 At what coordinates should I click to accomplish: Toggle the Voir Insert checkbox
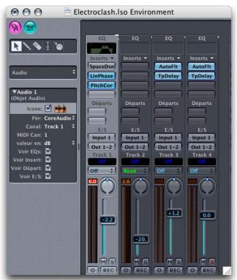pos(48,160)
